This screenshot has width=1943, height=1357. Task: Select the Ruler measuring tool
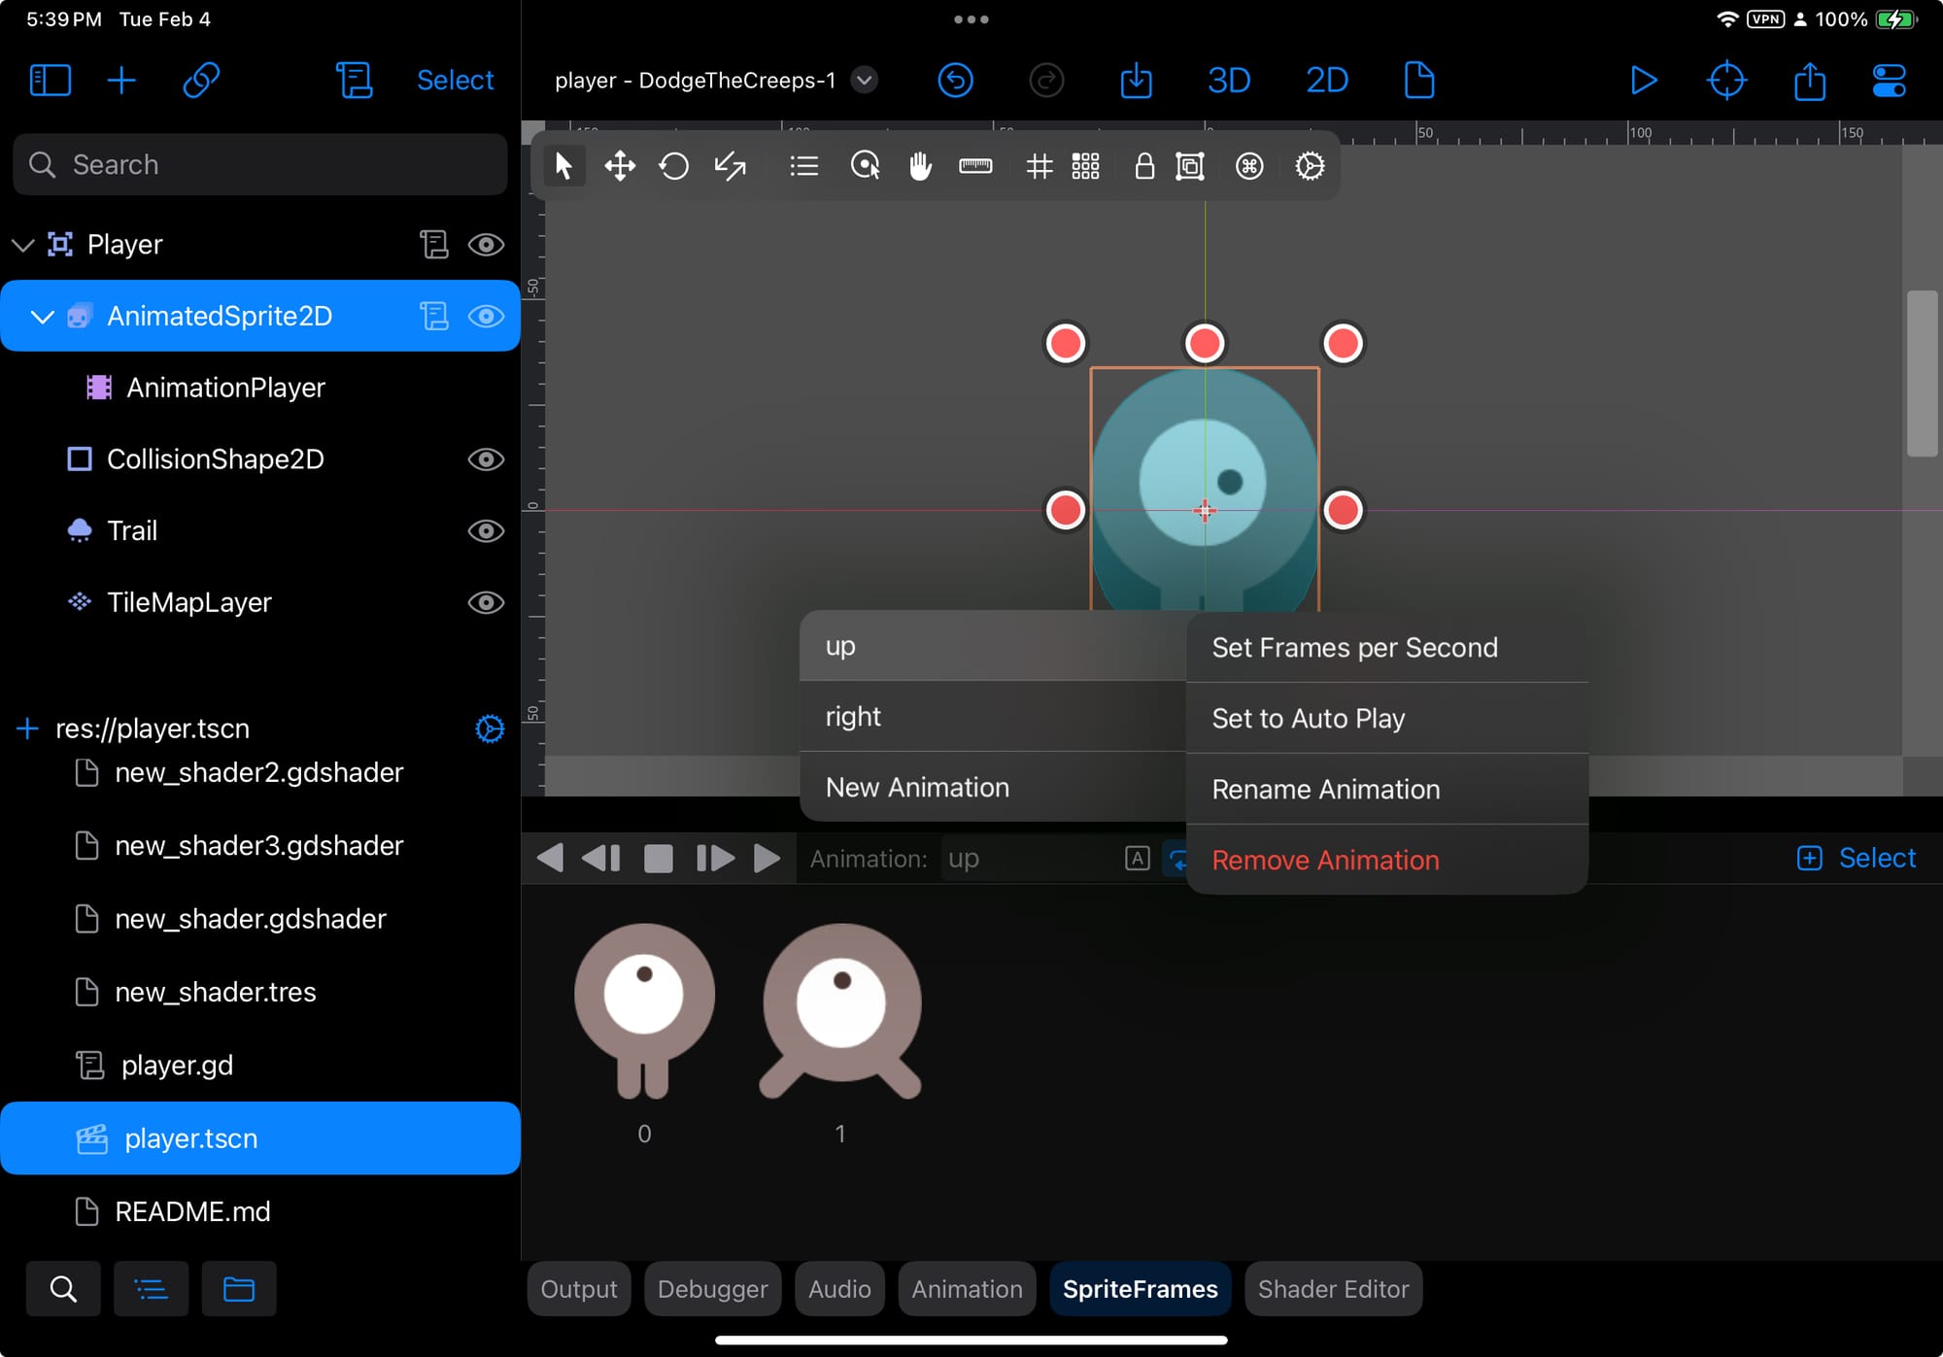tap(975, 166)
